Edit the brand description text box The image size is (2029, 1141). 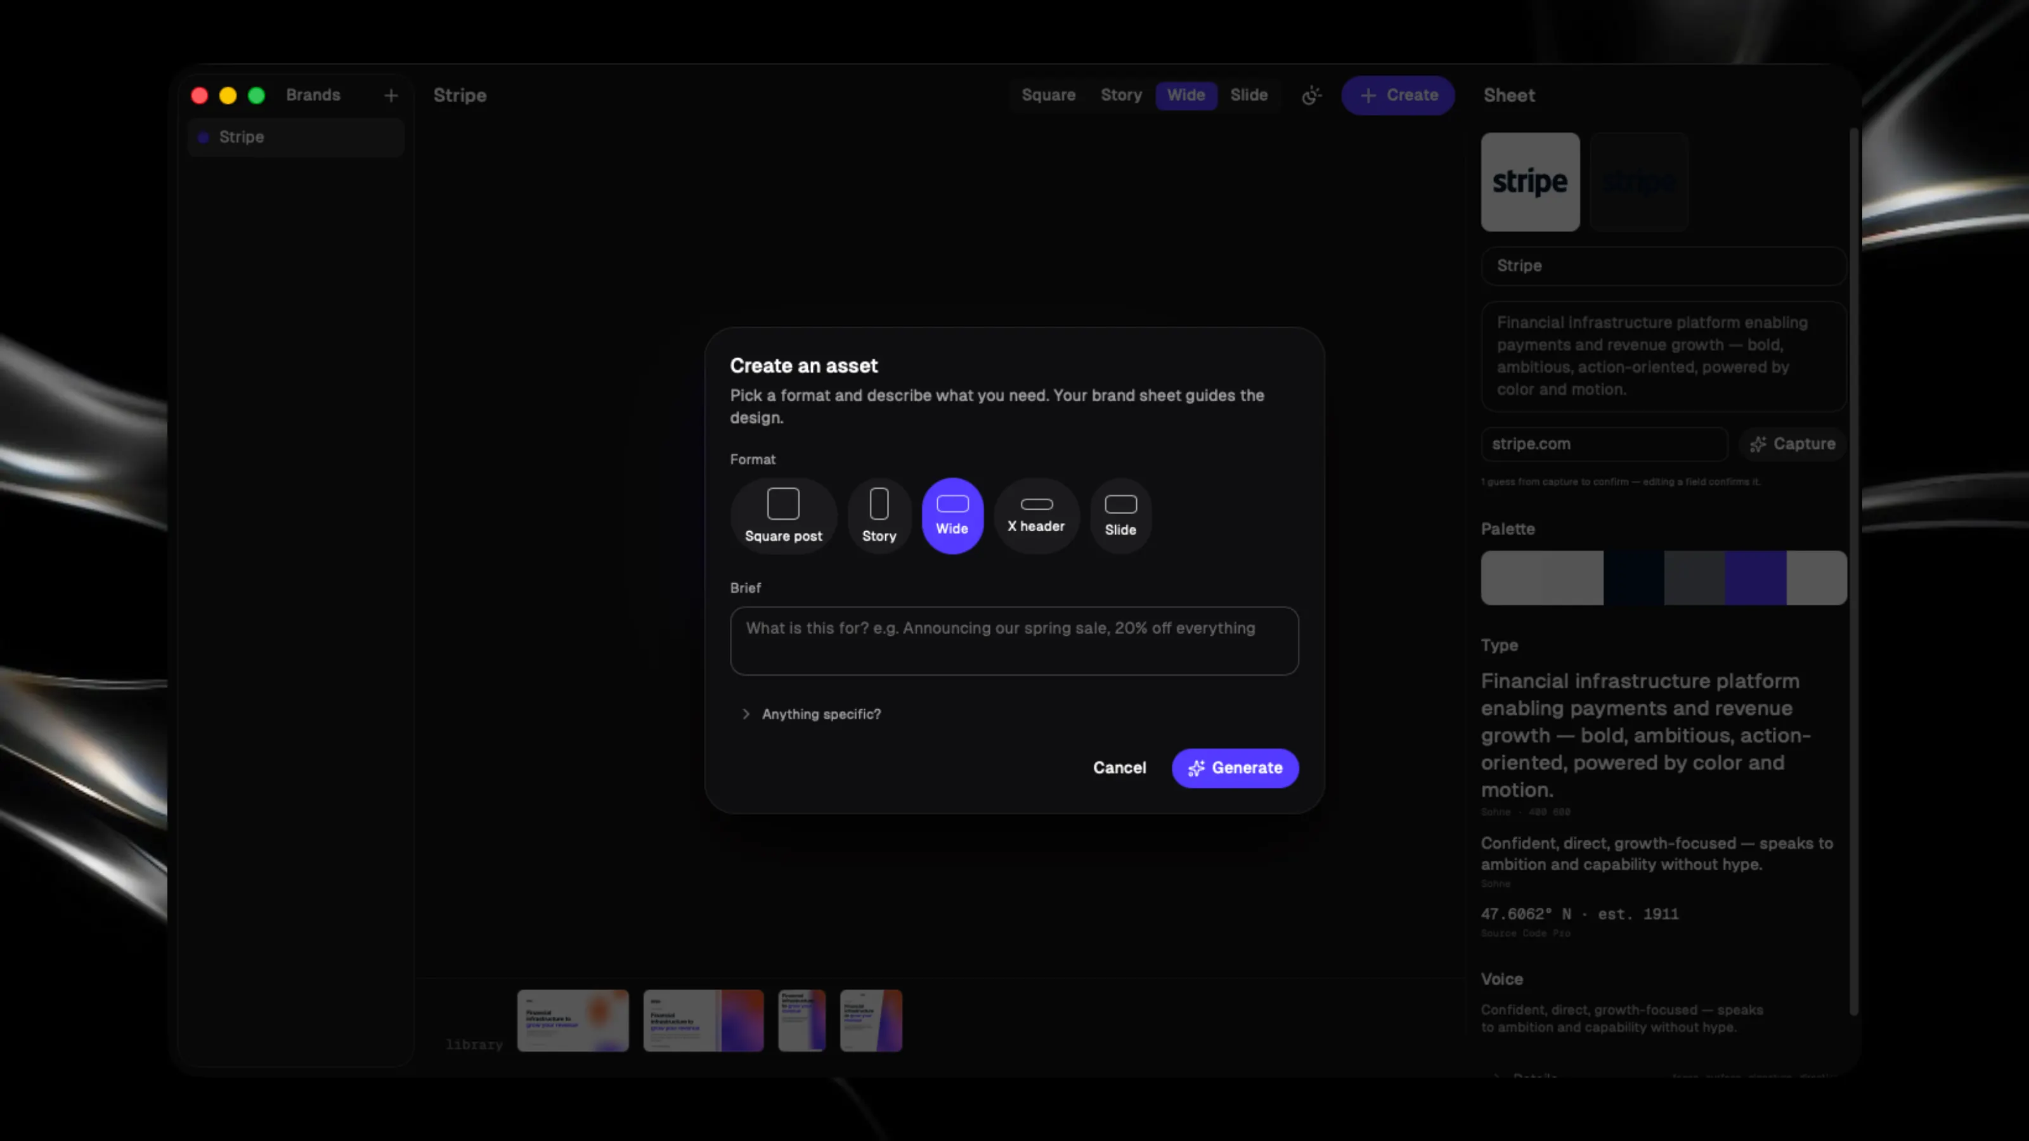click(1664, 356)
